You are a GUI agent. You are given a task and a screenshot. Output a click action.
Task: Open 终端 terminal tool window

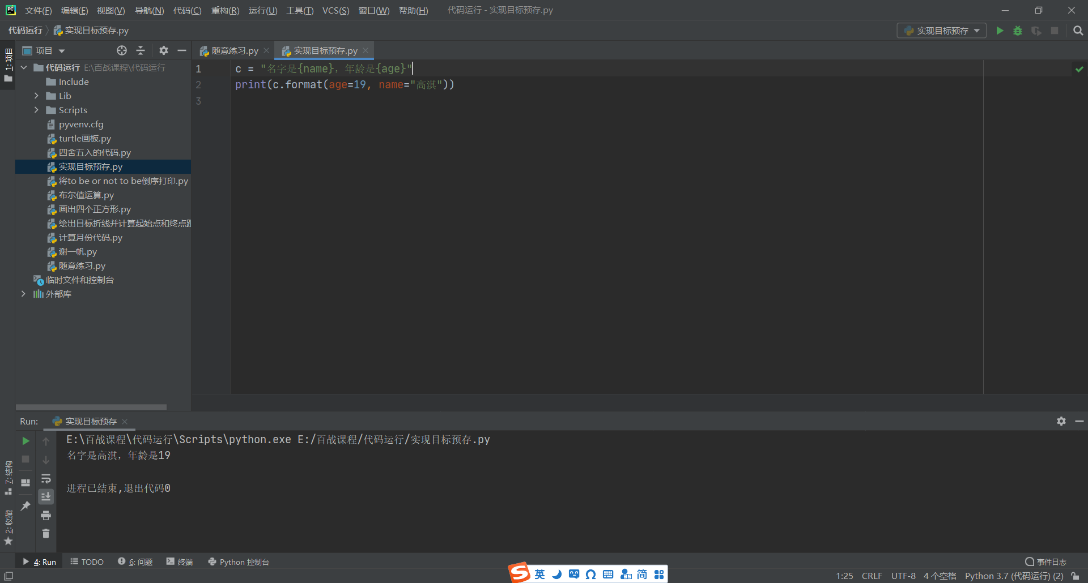[180, 561]
